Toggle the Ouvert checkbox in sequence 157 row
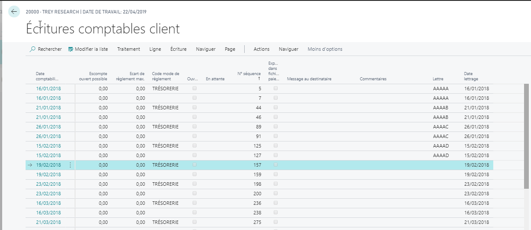Screen dimensions: 531x230 194,165
